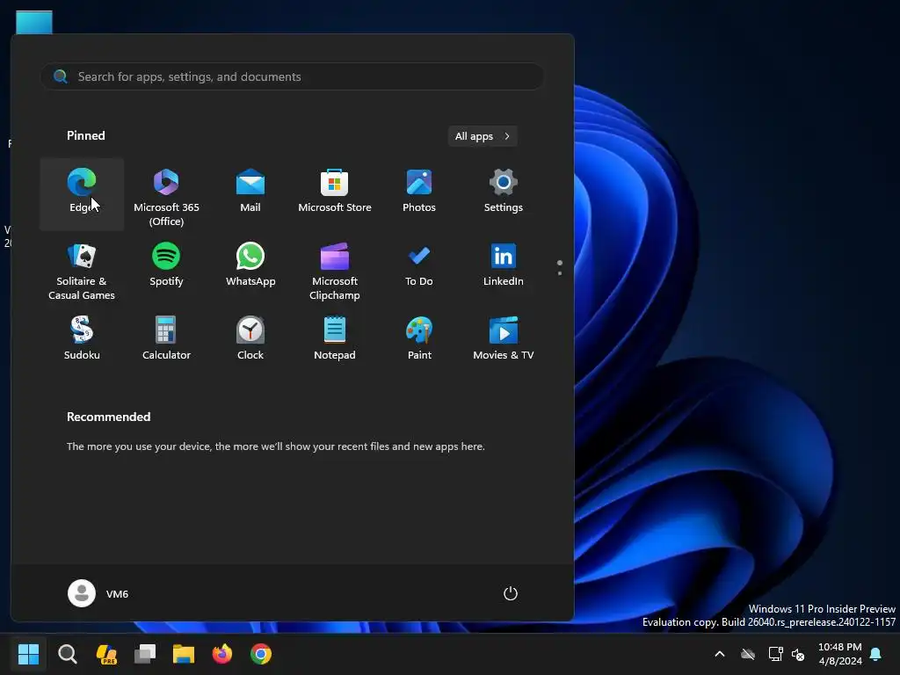Viewport: 900px width, 675px height.
Task: Open File Explorer from taskbar
Action: coord(184,654)
